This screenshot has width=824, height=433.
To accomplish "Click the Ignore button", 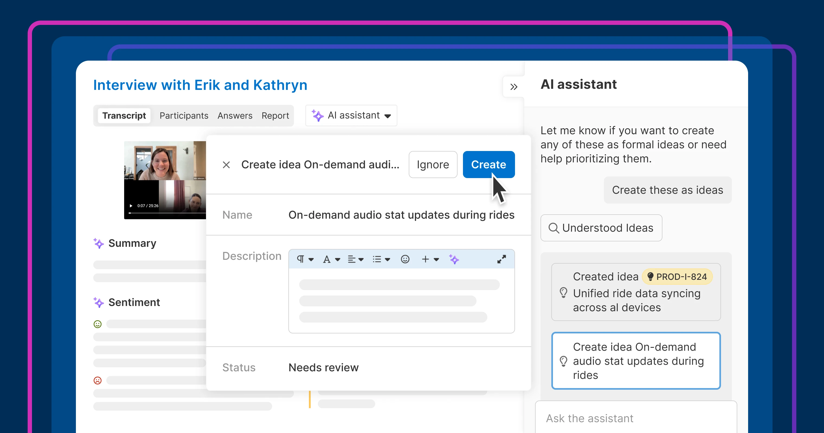I will [x=433, y=165].
